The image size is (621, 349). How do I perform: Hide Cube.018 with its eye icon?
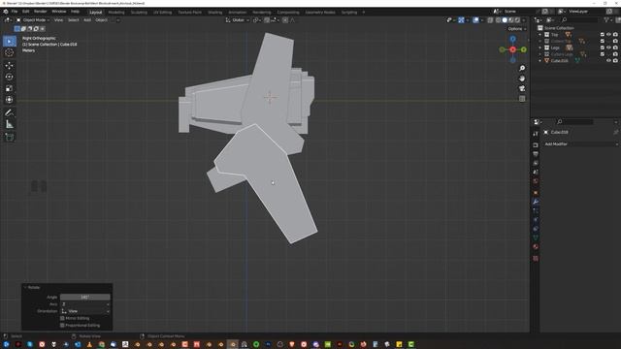(x=608, y=60)
